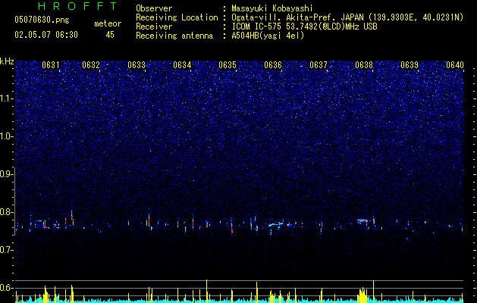Click the 0.9 kHz axis label
Image resolution: width=477 pixels, height=303 pixels.
[7, 174]
